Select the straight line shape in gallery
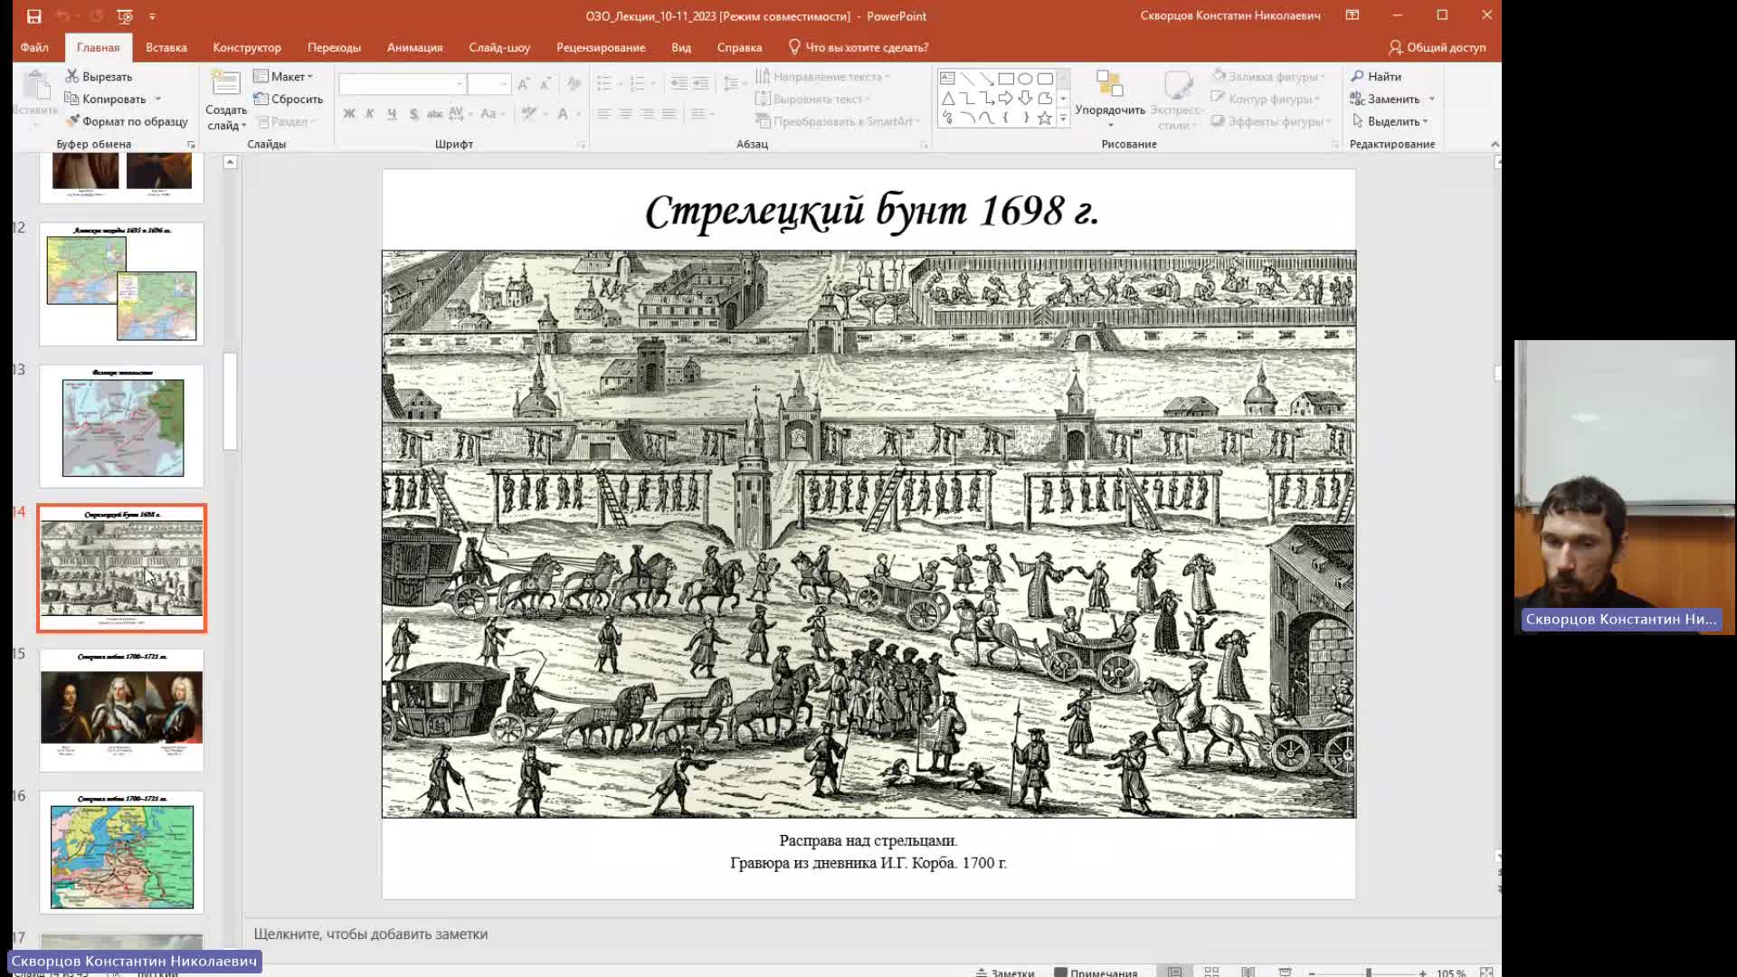 (967, 79)
